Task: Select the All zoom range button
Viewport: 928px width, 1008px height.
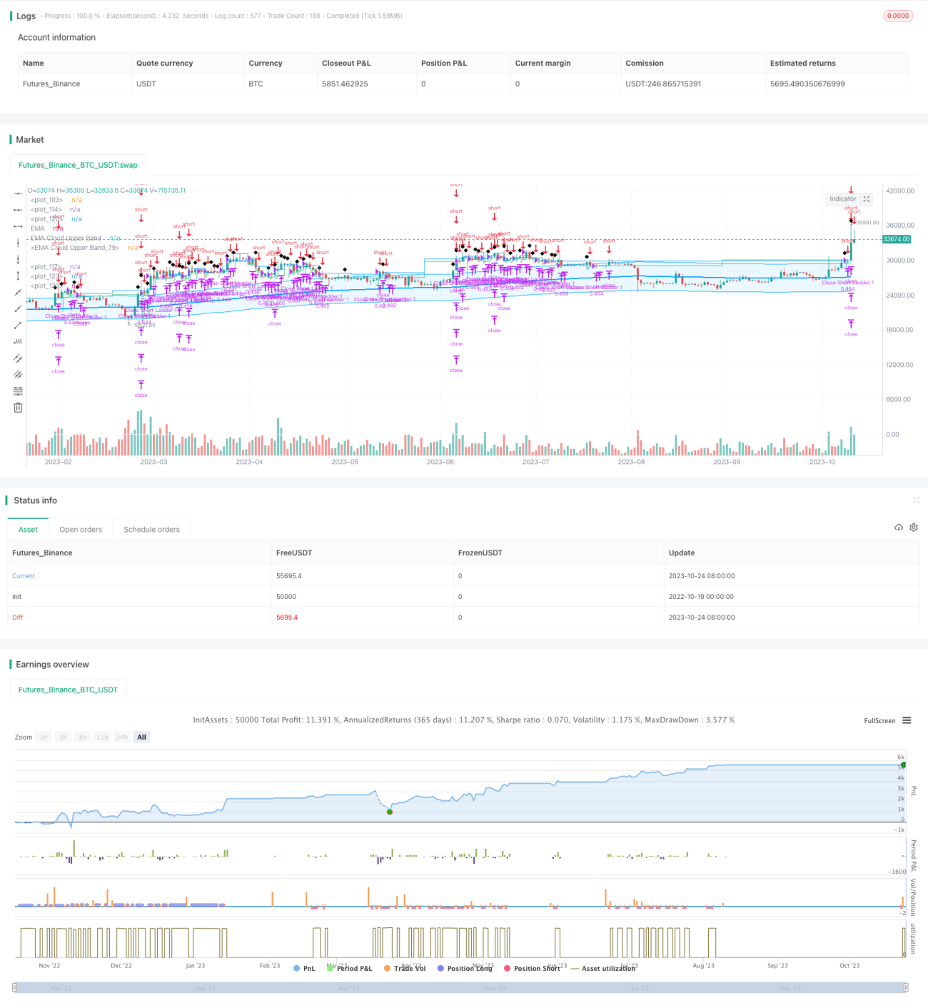Action: [142, 737]
